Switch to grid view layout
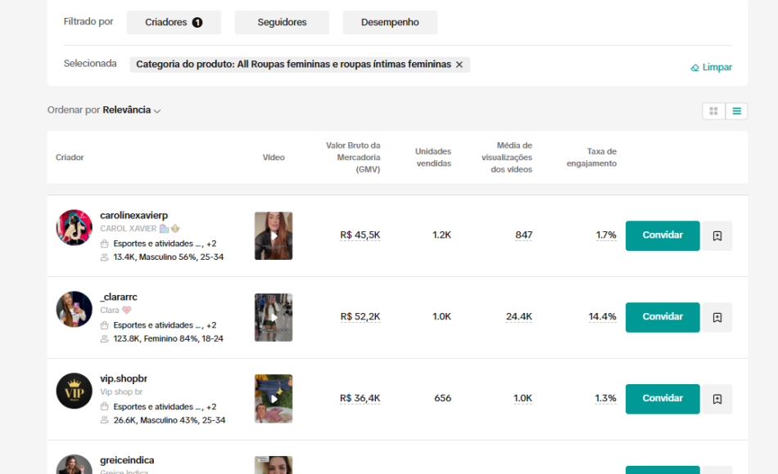 coord(713,111)
